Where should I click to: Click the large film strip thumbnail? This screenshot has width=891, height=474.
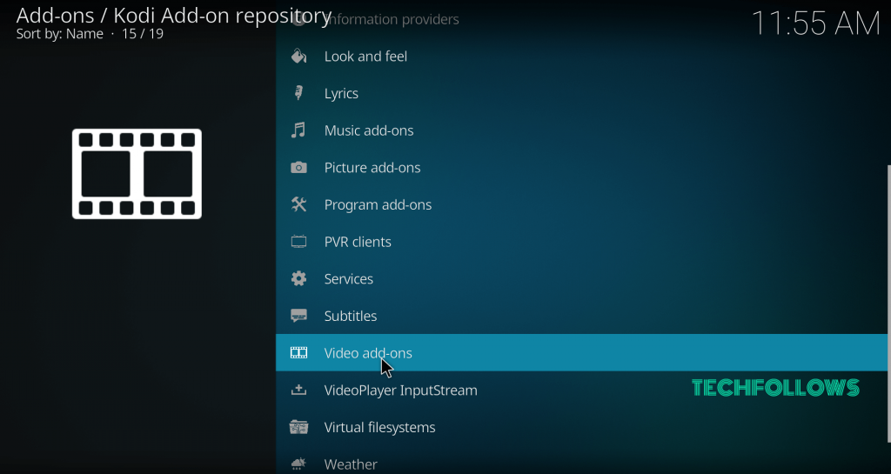137,174
